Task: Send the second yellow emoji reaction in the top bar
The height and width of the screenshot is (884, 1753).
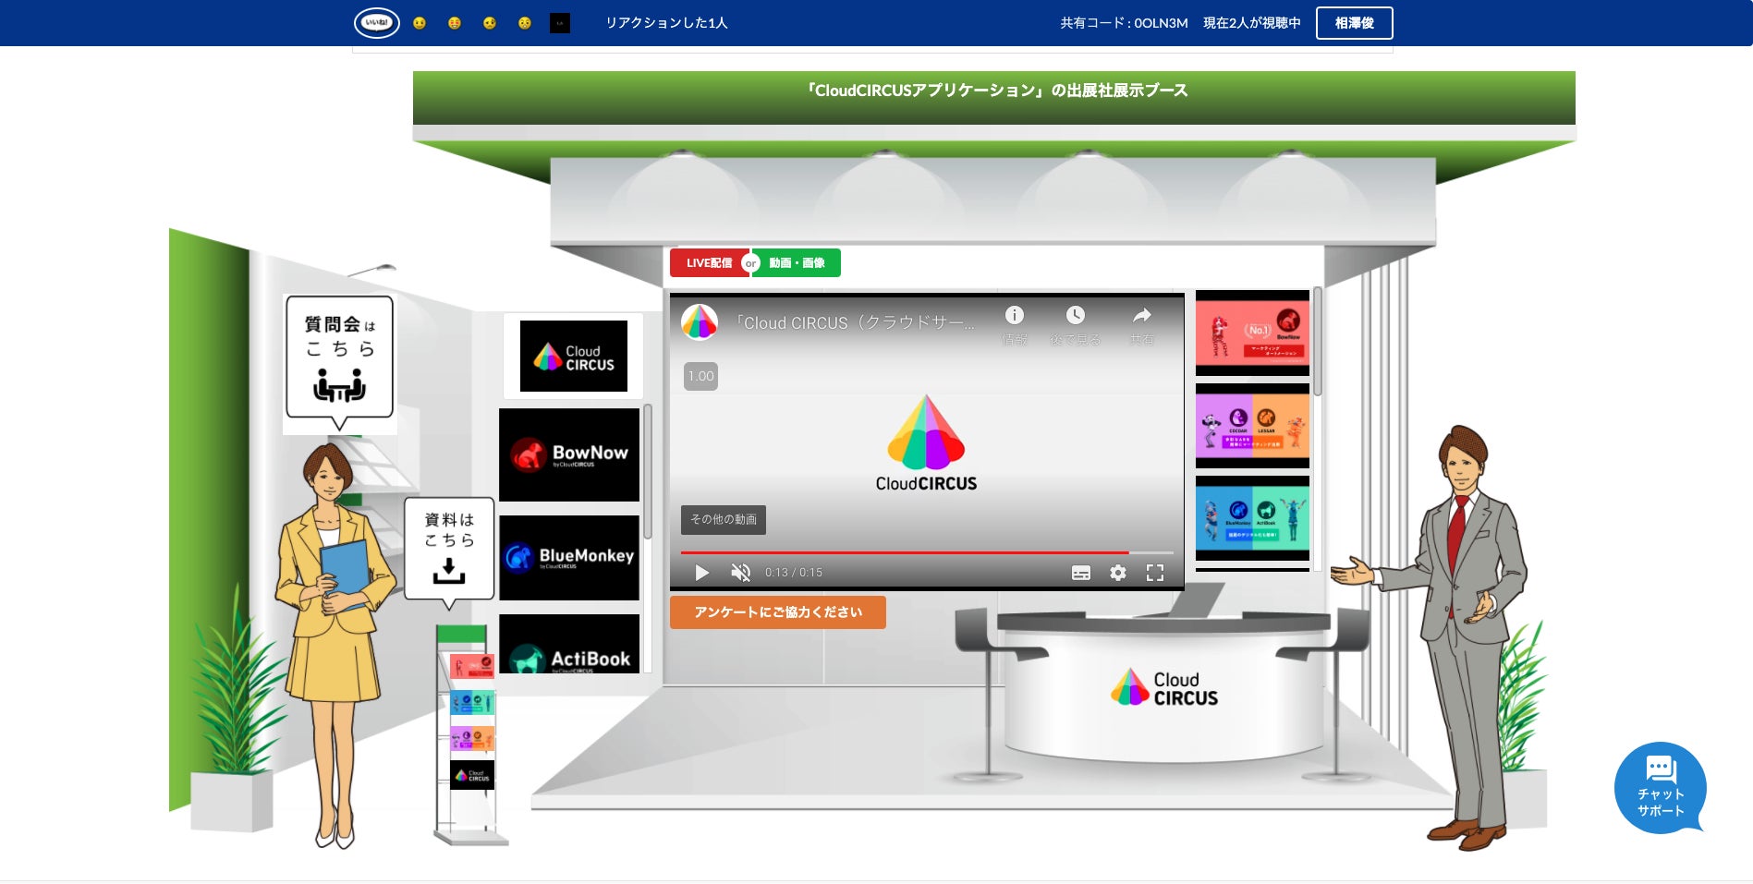Action: tap(455, 23)
